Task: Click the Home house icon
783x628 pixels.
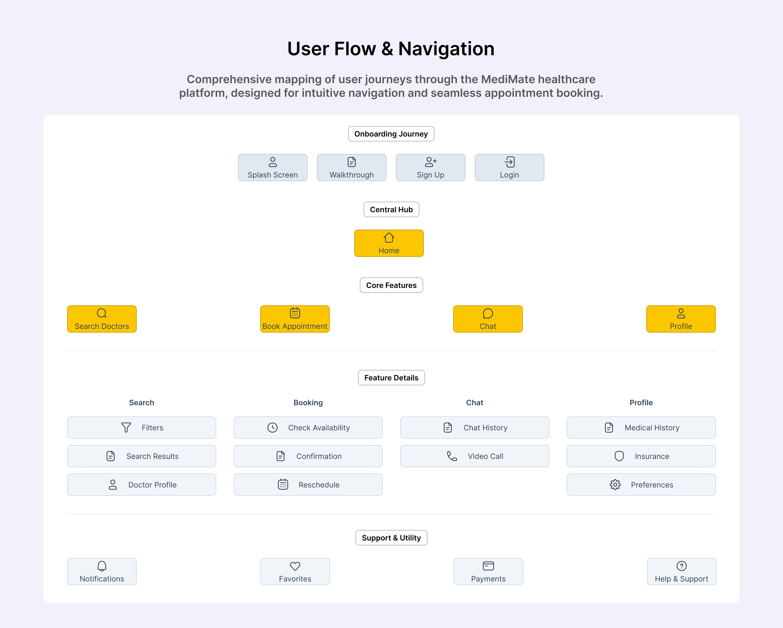Action: tap(389, 238)
